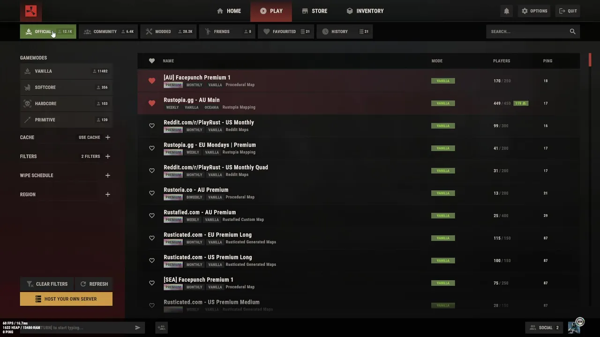Expand the Region section

pyautogui.click(x=108, y=194)
